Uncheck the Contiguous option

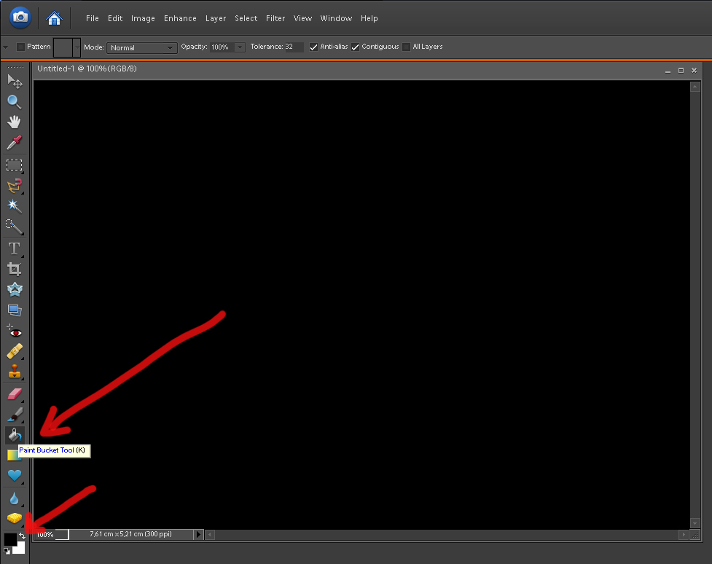[356, 47]
